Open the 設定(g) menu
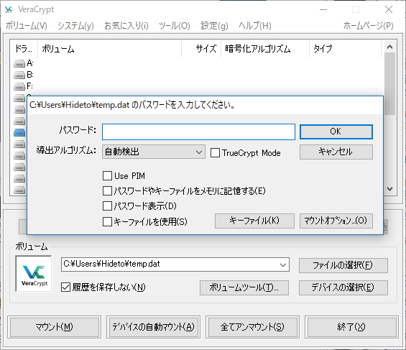 tap(214, 26)
